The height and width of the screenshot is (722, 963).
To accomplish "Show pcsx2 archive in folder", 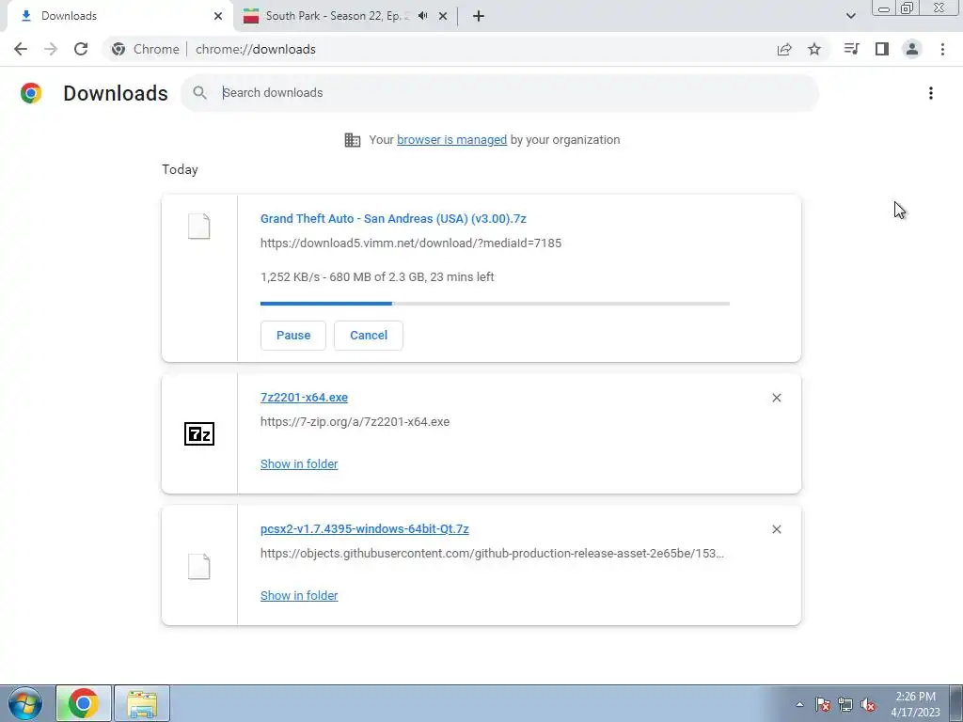I will (x=299, y=595).
